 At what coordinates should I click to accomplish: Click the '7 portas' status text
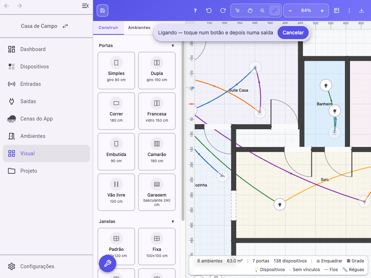(x=261, y=261)
